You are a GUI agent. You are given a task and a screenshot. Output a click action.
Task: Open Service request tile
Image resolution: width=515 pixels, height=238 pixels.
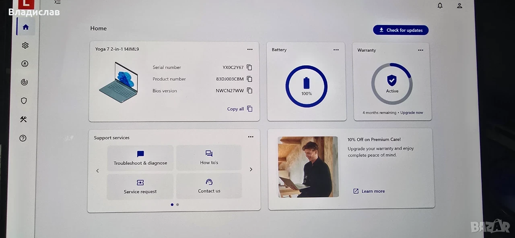(x=140, y=186)
